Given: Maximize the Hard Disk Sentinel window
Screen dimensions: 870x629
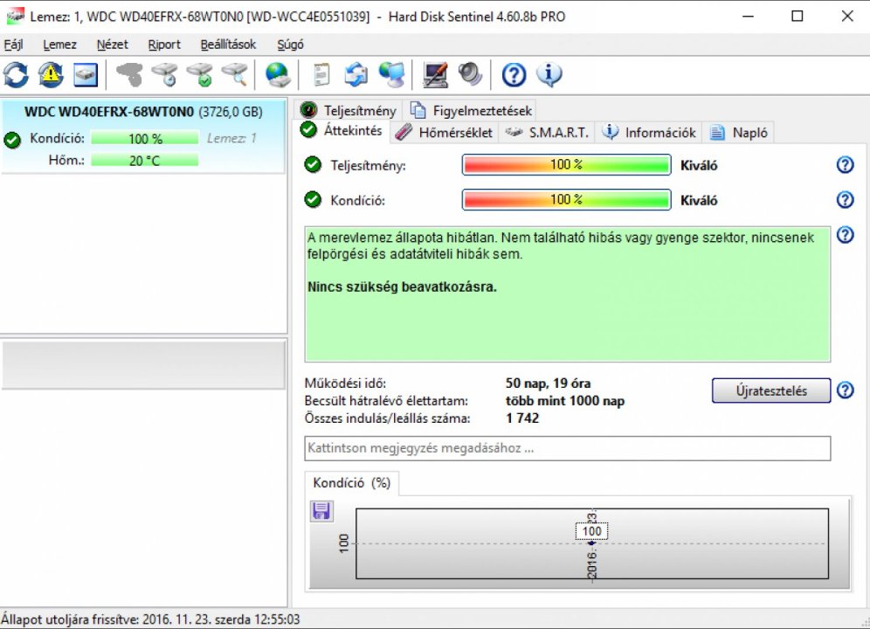Looking at the screenshot, I should click(x=797, y=16).
